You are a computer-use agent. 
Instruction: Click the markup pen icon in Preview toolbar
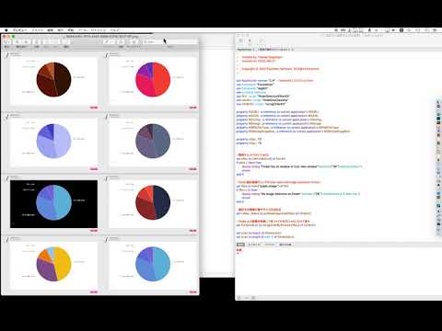point(107,41)
